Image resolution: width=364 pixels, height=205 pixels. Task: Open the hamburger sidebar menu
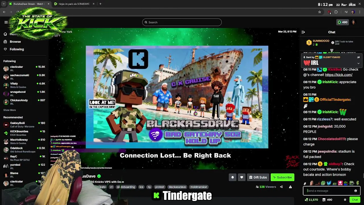pyautogui.click(x=6, y=22)
